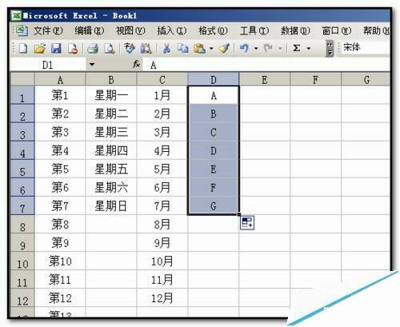Click the Print icon
Image resolution: width=400 pixels, height=327 pixels.
point(93,49)
